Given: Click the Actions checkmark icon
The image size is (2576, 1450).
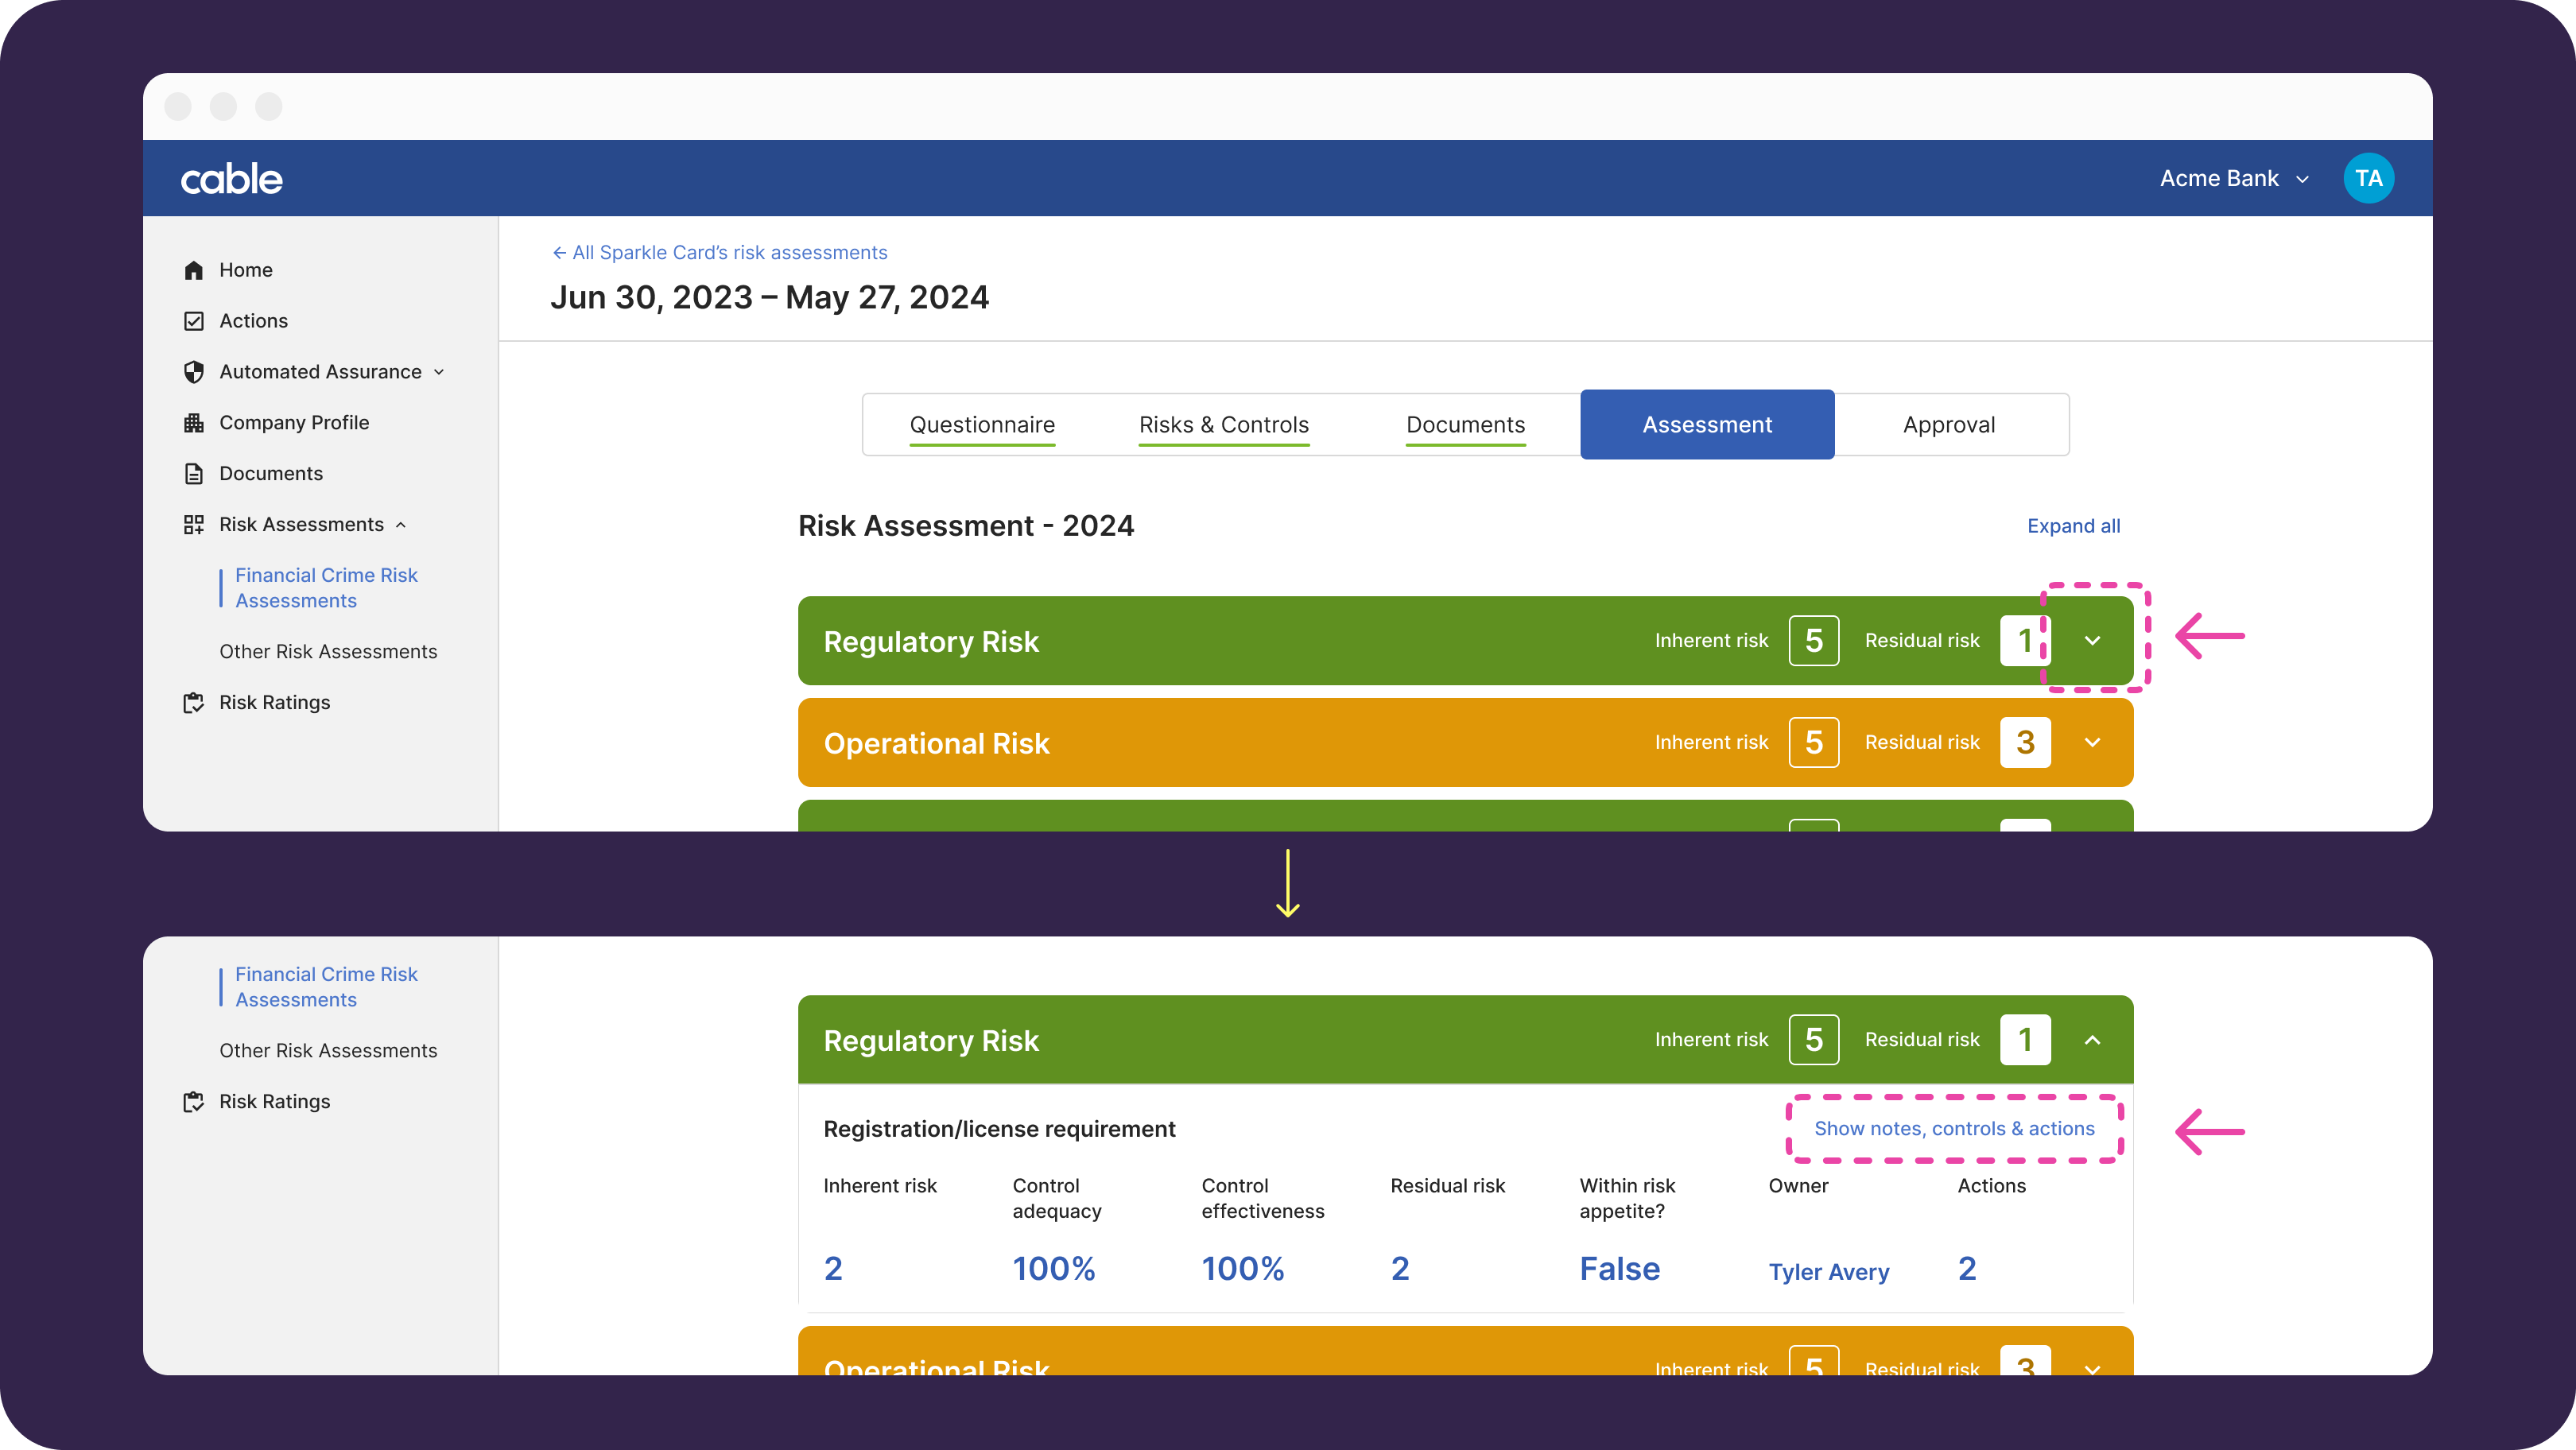Looking at the screenshot, I should [194, 321].
